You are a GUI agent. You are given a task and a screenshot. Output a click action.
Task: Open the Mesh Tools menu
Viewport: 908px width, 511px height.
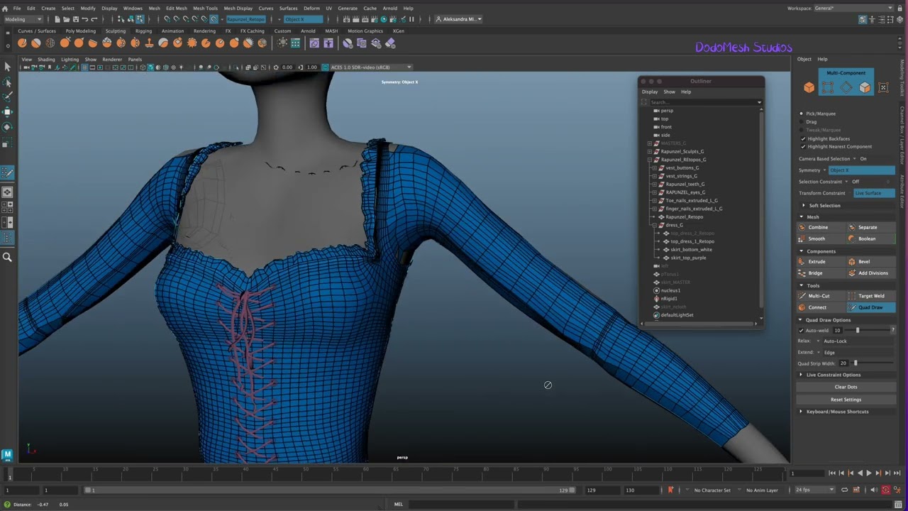(x=206, y=9)
